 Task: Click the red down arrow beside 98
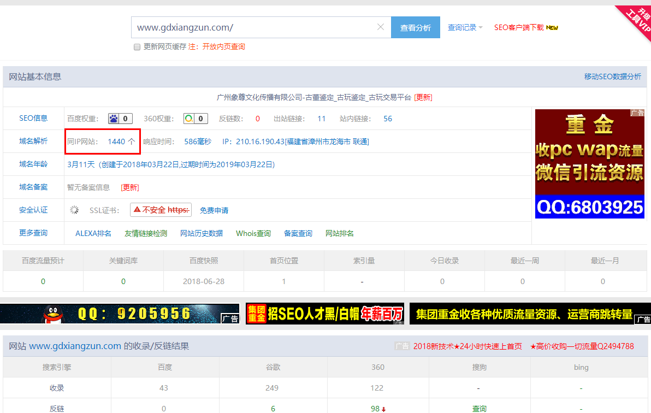pos(384,409)
